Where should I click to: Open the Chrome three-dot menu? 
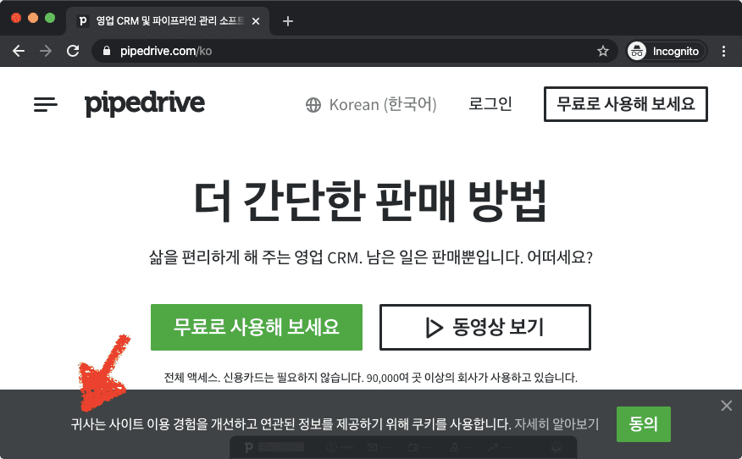(723, 51)
